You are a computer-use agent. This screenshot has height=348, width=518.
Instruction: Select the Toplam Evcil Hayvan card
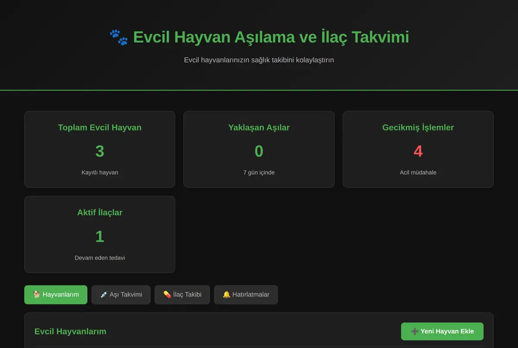pyautogui.click(x=100, y=149)
